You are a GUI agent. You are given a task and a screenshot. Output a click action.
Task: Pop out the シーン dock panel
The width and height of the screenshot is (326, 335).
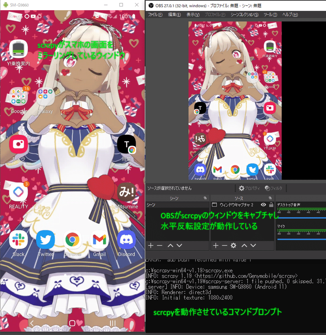click(x=205, y=198)
